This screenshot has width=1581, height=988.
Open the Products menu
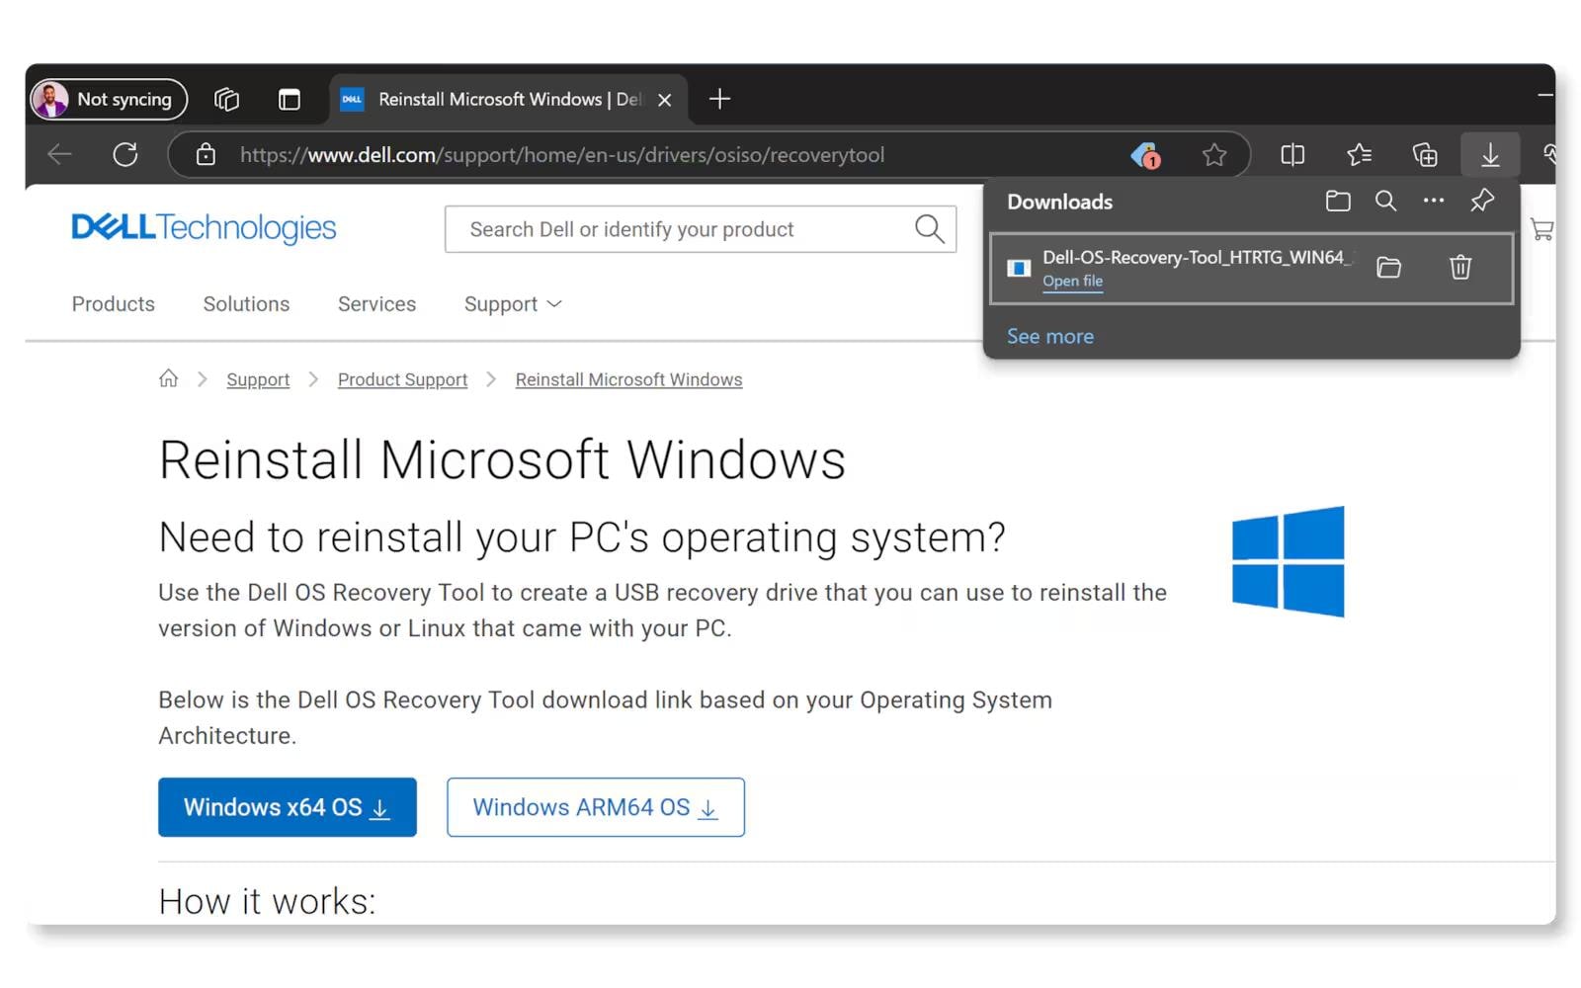(114, 304)
